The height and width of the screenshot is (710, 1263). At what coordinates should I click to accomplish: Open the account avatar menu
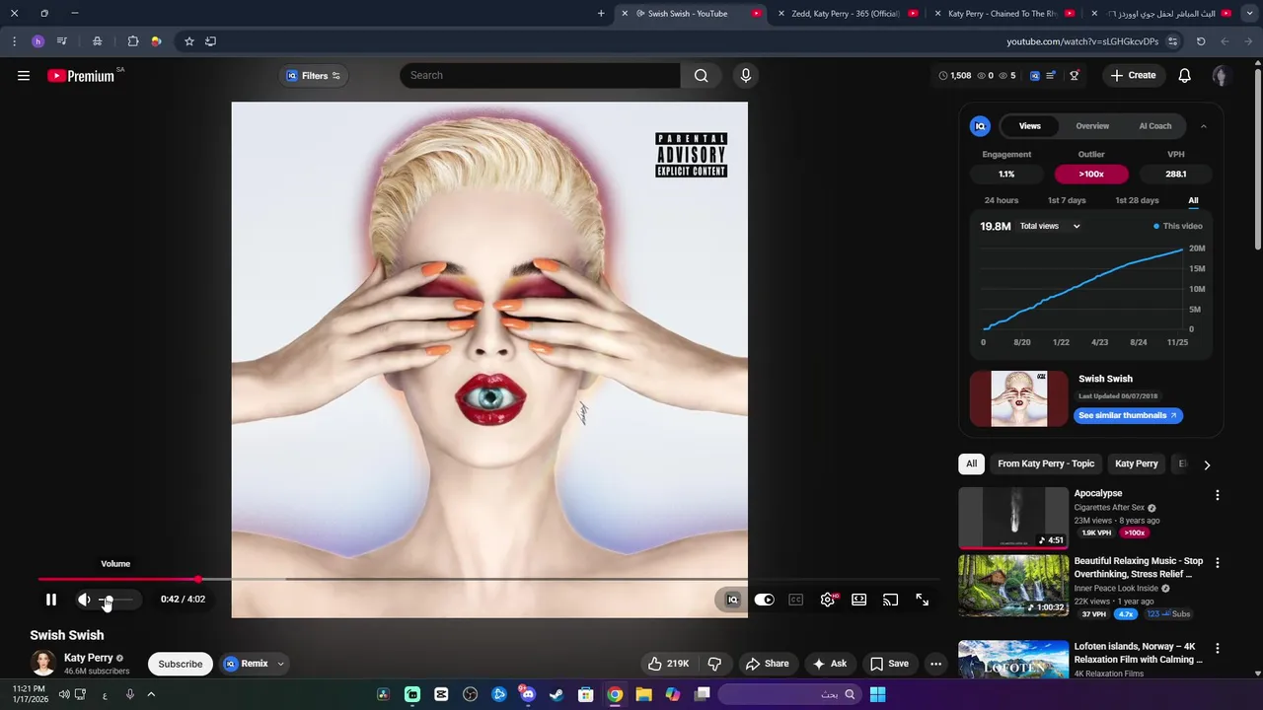tap(1221, 76)
